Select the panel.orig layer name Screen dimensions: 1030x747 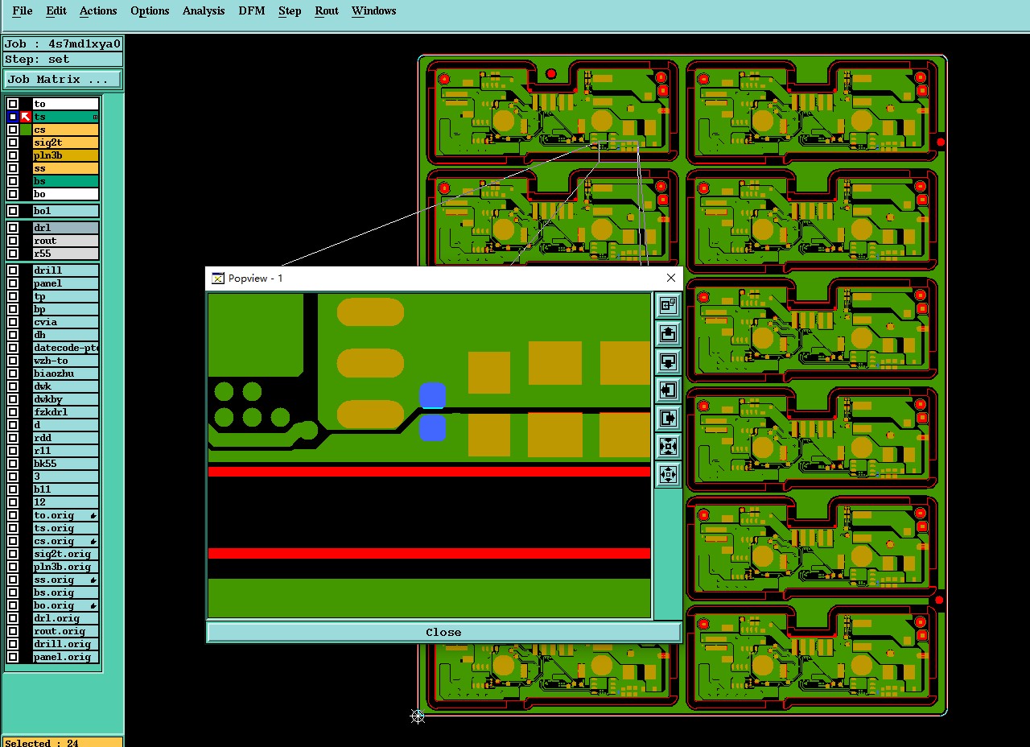point(65,657)
